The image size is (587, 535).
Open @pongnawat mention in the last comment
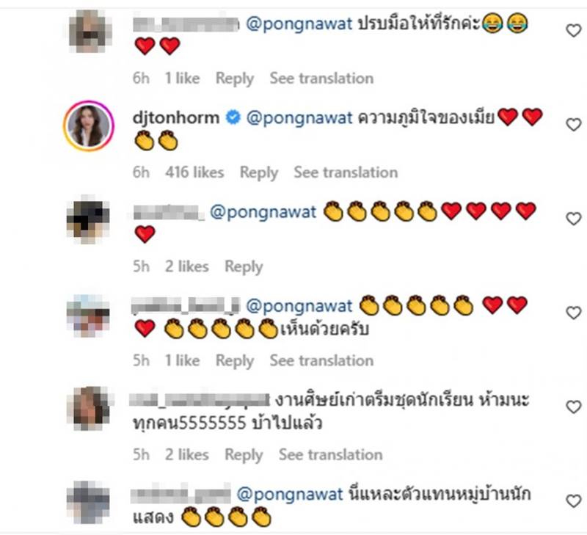tap(290, 494)
